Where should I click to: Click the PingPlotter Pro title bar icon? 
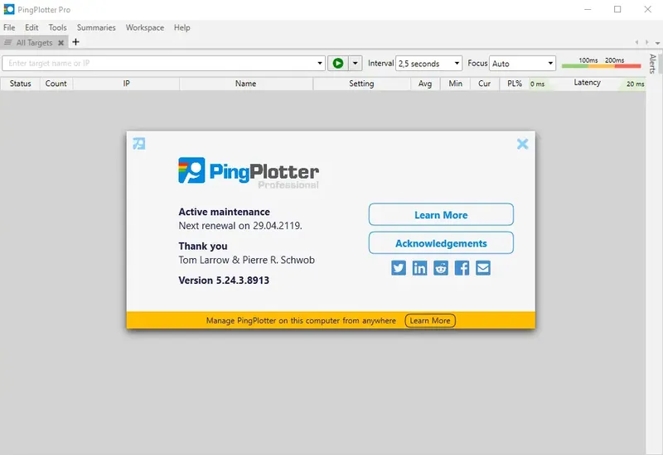[9, 9]
